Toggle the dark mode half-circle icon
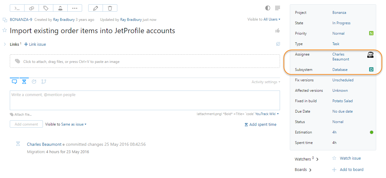This screenshot has width=386, height=178. pos(267,8)
